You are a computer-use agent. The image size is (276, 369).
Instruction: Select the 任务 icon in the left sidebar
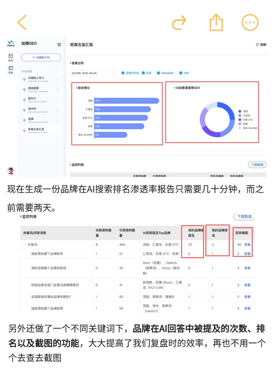click(10, 68)
